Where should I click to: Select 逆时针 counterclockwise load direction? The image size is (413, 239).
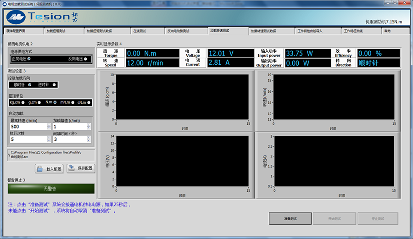pos(54,84)
